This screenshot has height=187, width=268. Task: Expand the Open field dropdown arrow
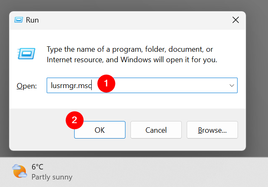pos(231,85)
